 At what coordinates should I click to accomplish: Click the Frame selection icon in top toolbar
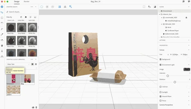click(70, 7)
